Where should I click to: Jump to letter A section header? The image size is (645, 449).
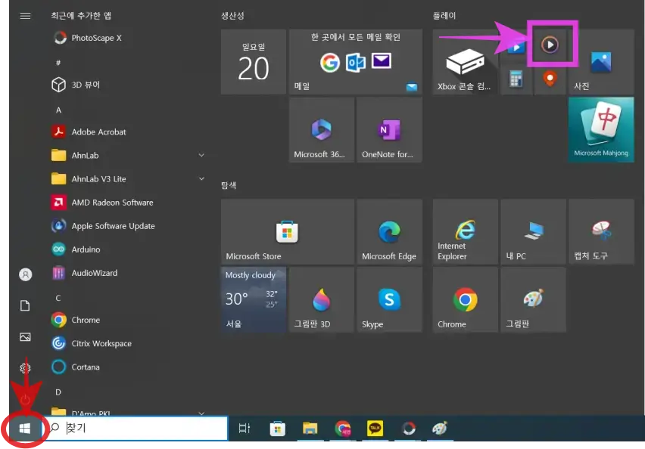click(58, 110)
